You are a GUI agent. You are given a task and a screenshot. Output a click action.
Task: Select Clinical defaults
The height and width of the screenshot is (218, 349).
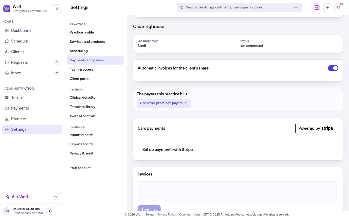click(x=95, y=98)
